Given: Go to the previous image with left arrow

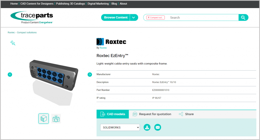Looking at the screenshot, I should coord(10,74).
